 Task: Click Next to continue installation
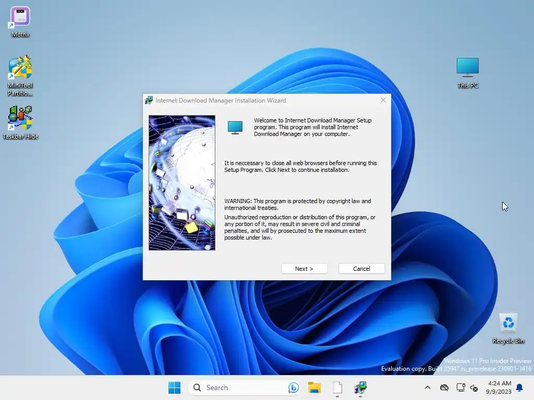(304, 269)
